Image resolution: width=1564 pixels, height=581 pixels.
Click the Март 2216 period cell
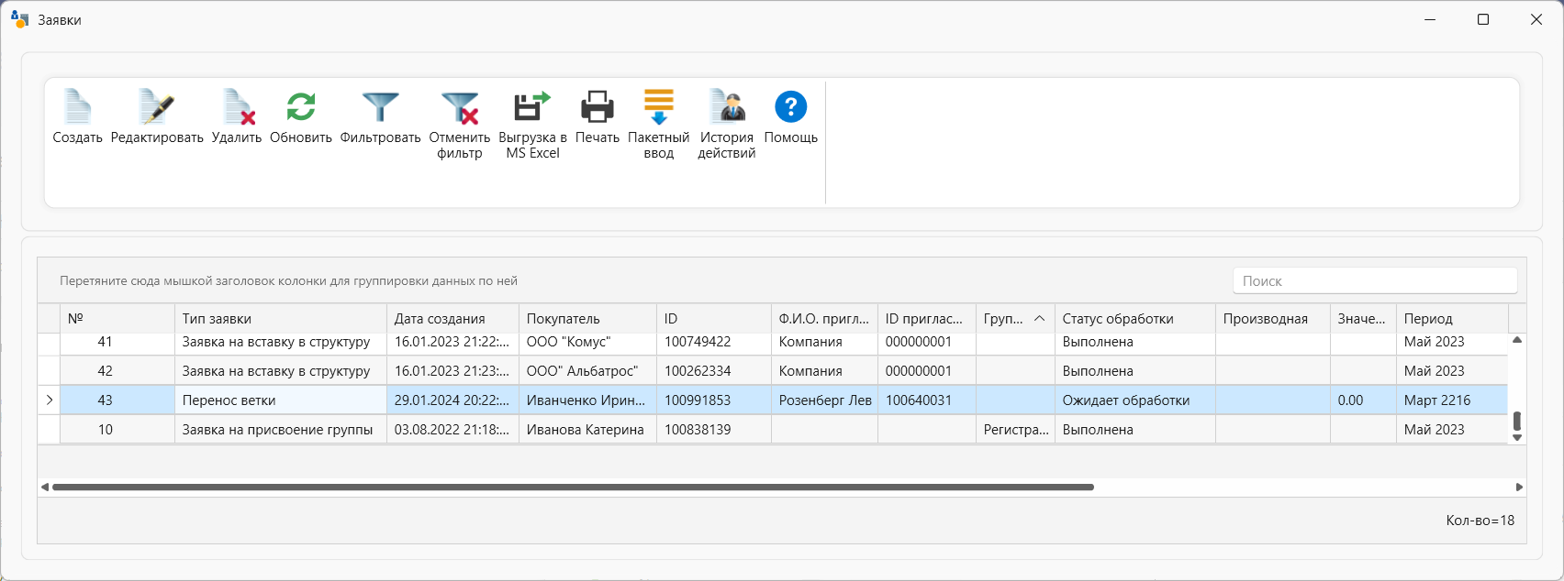[1452, 400]
